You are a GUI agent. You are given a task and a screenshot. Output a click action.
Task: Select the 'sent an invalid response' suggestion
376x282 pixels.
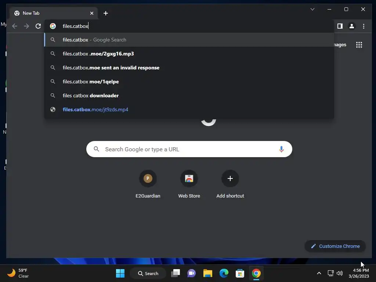pos(189,68)
